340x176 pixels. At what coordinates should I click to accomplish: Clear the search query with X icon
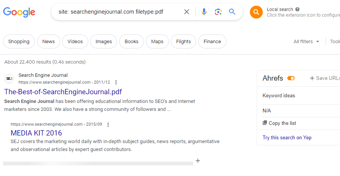pyautogui.click(x=187, y=12)
